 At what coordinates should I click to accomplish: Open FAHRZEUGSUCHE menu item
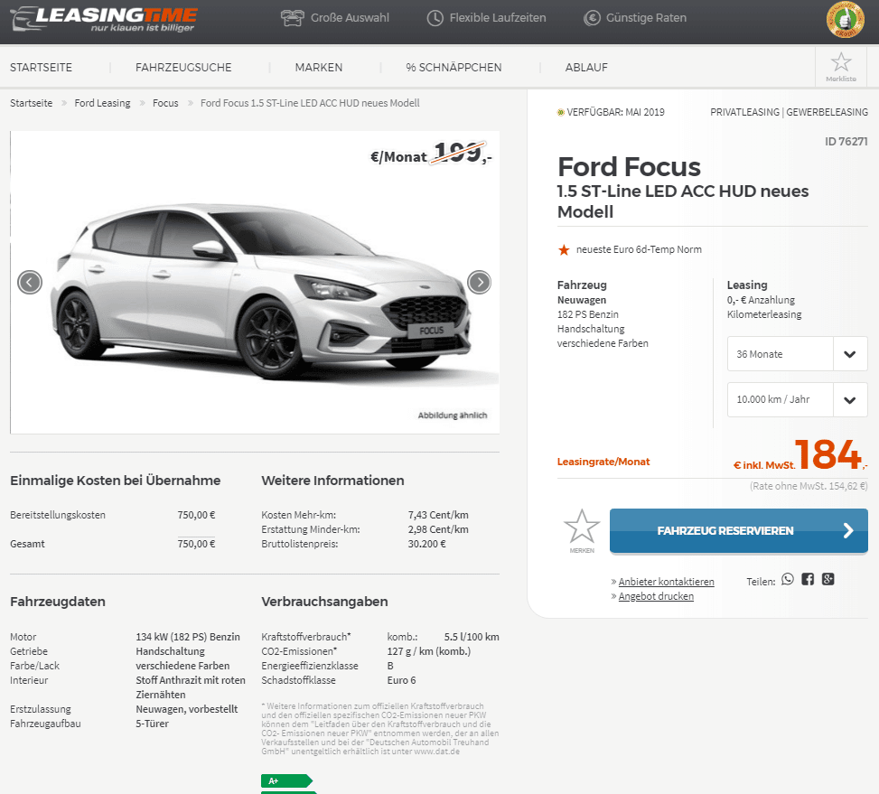pyautogui.click(x=183, y=67)
